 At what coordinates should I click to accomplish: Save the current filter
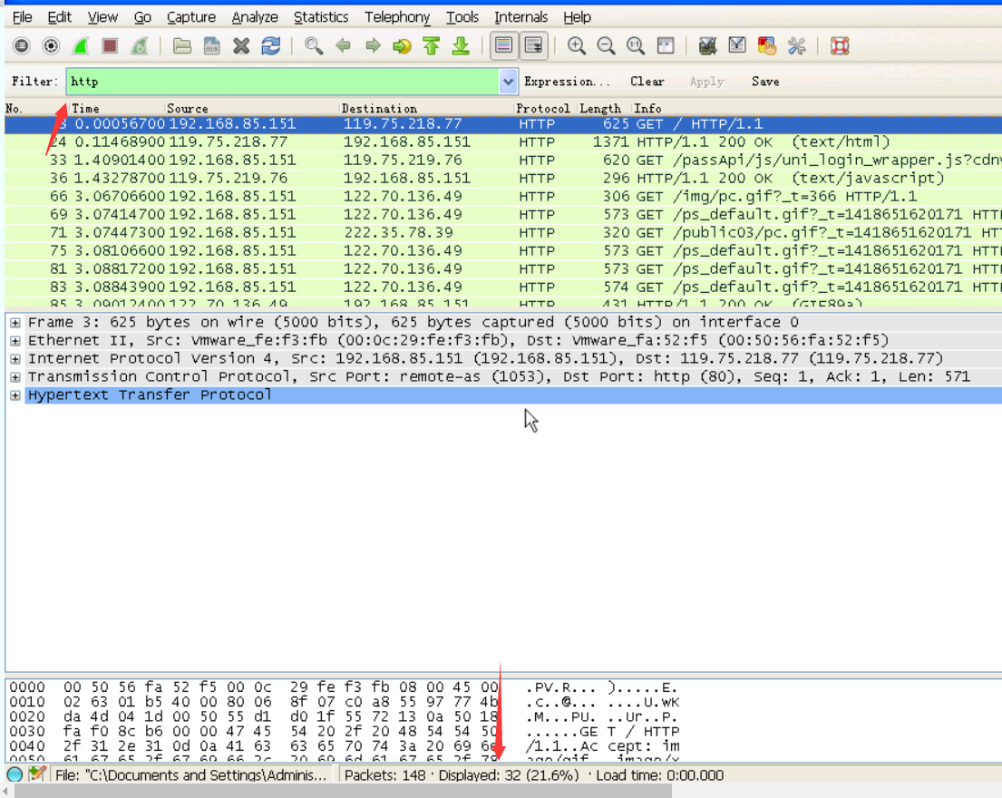coord(765,82)
